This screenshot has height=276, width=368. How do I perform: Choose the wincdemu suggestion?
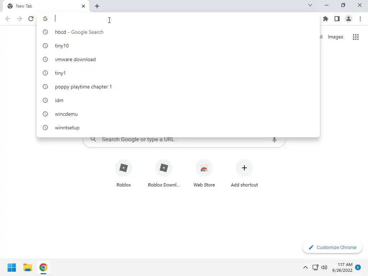point(178,114)
